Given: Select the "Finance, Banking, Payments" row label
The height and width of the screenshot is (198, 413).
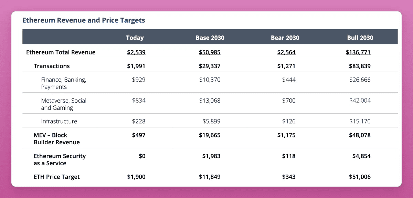Looking at the screenshot, I should click(x=64, y=83).
